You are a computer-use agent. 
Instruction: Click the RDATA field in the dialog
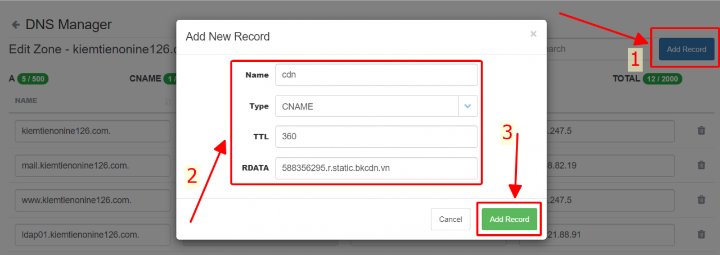click(x=376, y=168)
